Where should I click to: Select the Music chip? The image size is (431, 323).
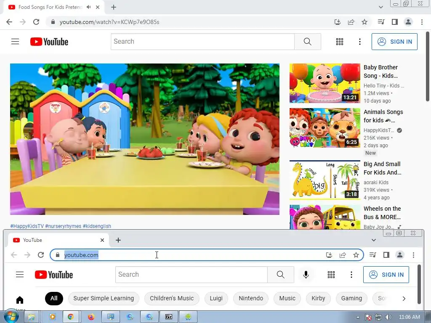coord(287,298)
